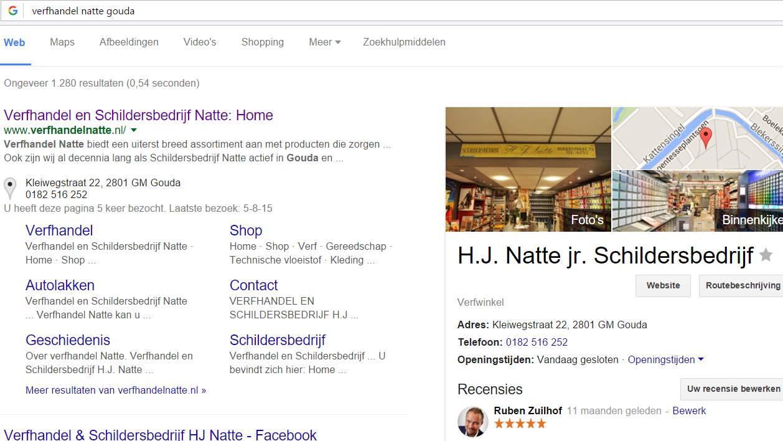Viewport: 783px width, 441px height.
Task: Click the phone number 0182 516 252 link
Action: [x=537, y=342]
